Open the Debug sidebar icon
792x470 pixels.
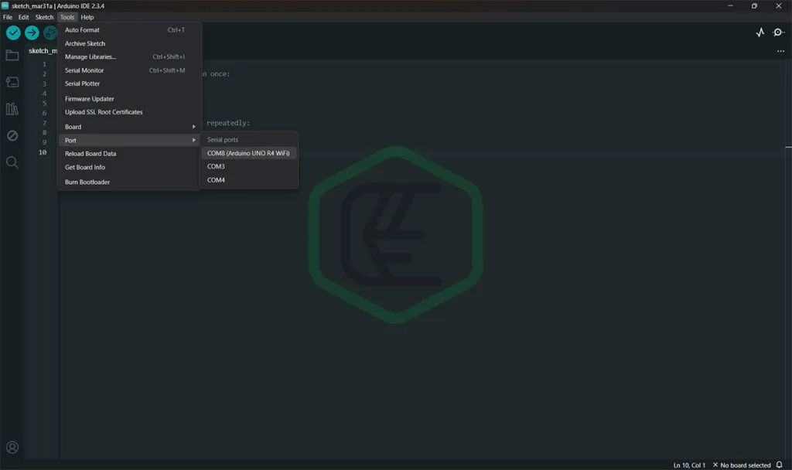point(12,135)
